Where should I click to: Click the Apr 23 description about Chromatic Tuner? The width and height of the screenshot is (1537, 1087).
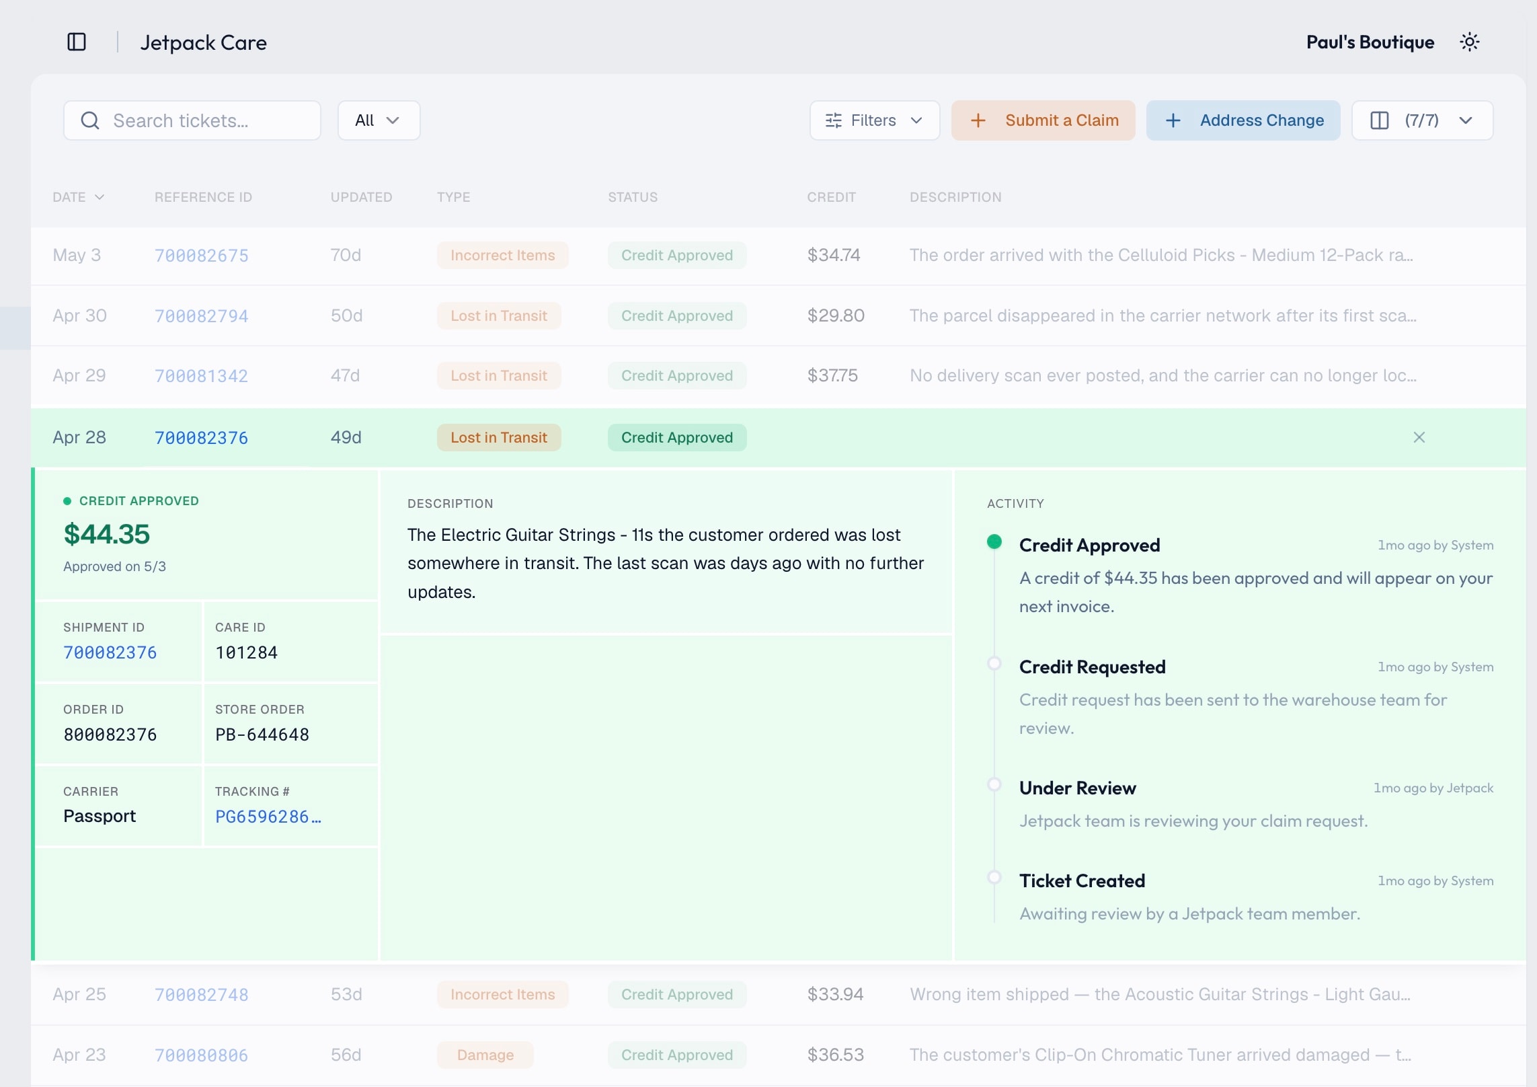coord(1160,1055)
